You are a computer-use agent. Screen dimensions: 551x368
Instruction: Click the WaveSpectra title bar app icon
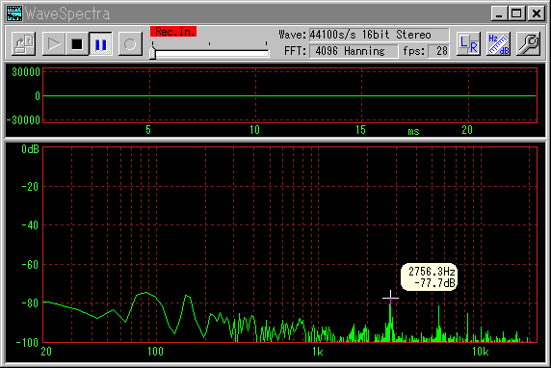[x=14, y=13]
